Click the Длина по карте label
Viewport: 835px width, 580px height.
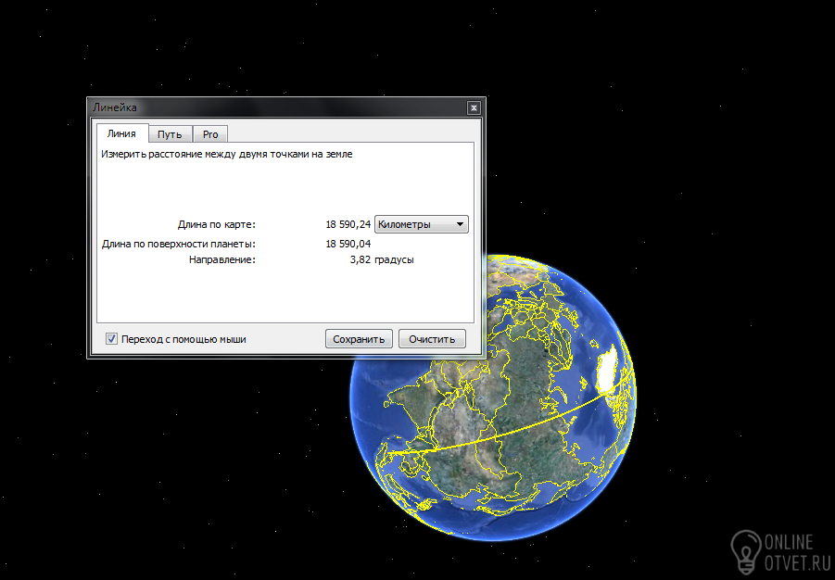click(216, 224)
